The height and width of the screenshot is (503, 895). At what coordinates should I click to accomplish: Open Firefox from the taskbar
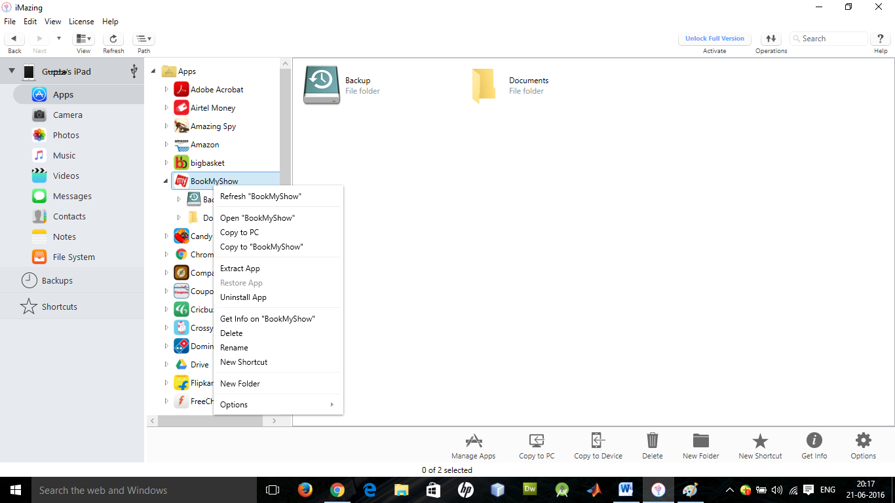[305, 490]
